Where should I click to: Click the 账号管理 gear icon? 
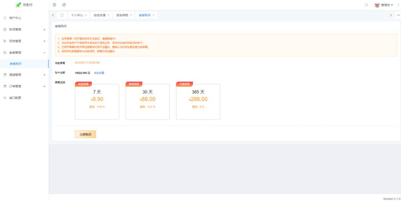pyautogui.click(x=4, y=30)
